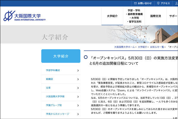178x119 pixels.
Task: Click the chevron arrow on the 学部学科構成 row
Action: click(78, 71)
